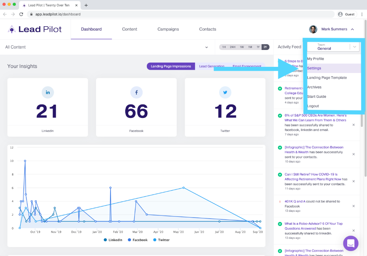Open the Guest browser profile

(x=347, y=14)
